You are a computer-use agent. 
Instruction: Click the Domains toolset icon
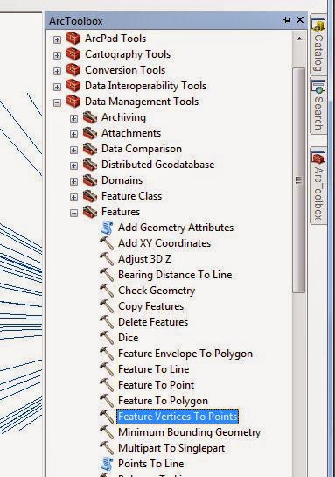(90, 180)
